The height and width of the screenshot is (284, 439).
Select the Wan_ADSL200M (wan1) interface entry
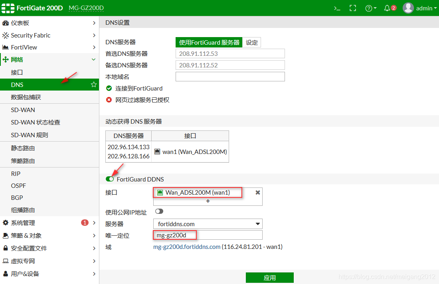click(x=198, y=193)
